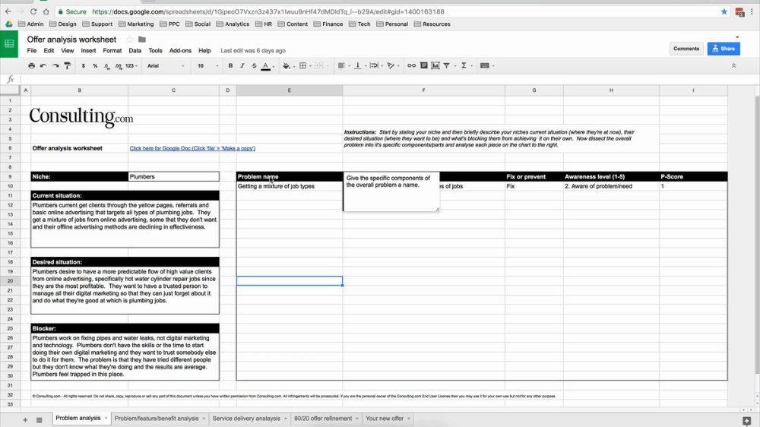This screenshot has height=427, width=760.
Task: Open the 'Click here for Google Doc' link
Action: [x=192, y=148]
